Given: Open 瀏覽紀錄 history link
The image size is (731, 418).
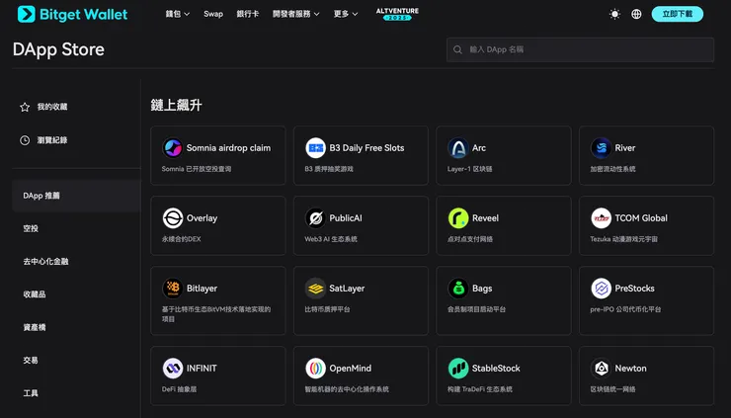Looking at the screenshot, I should (x=52, y=140).
